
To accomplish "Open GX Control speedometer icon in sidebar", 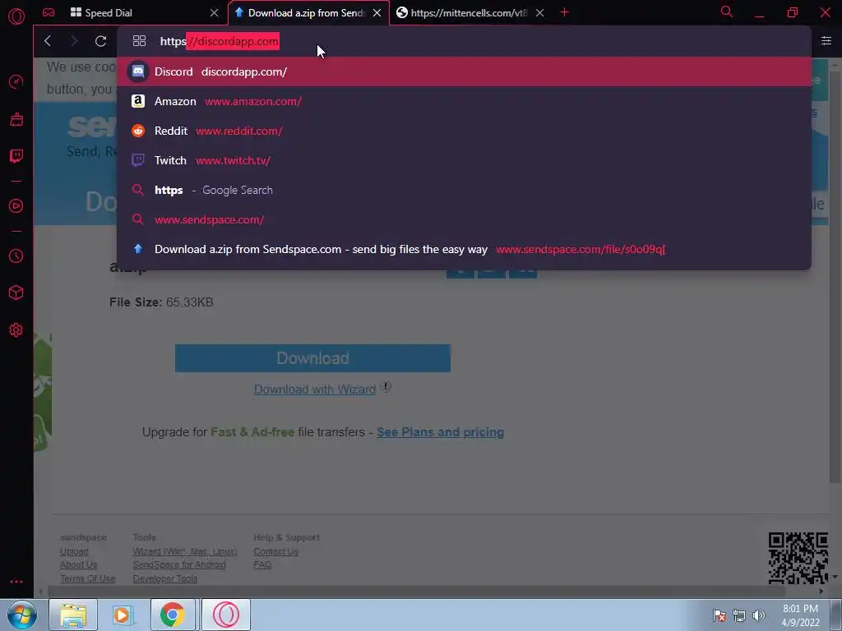I will pyautogui.click(x=16, y=81).
